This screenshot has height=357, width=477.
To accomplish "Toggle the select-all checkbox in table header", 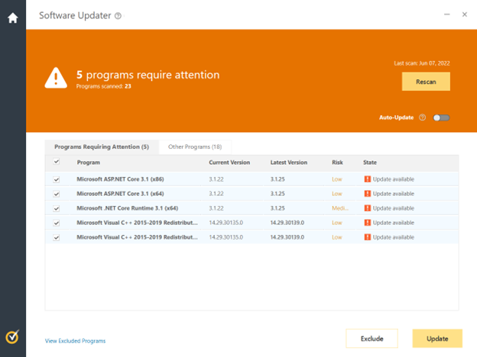I will 57,162.
